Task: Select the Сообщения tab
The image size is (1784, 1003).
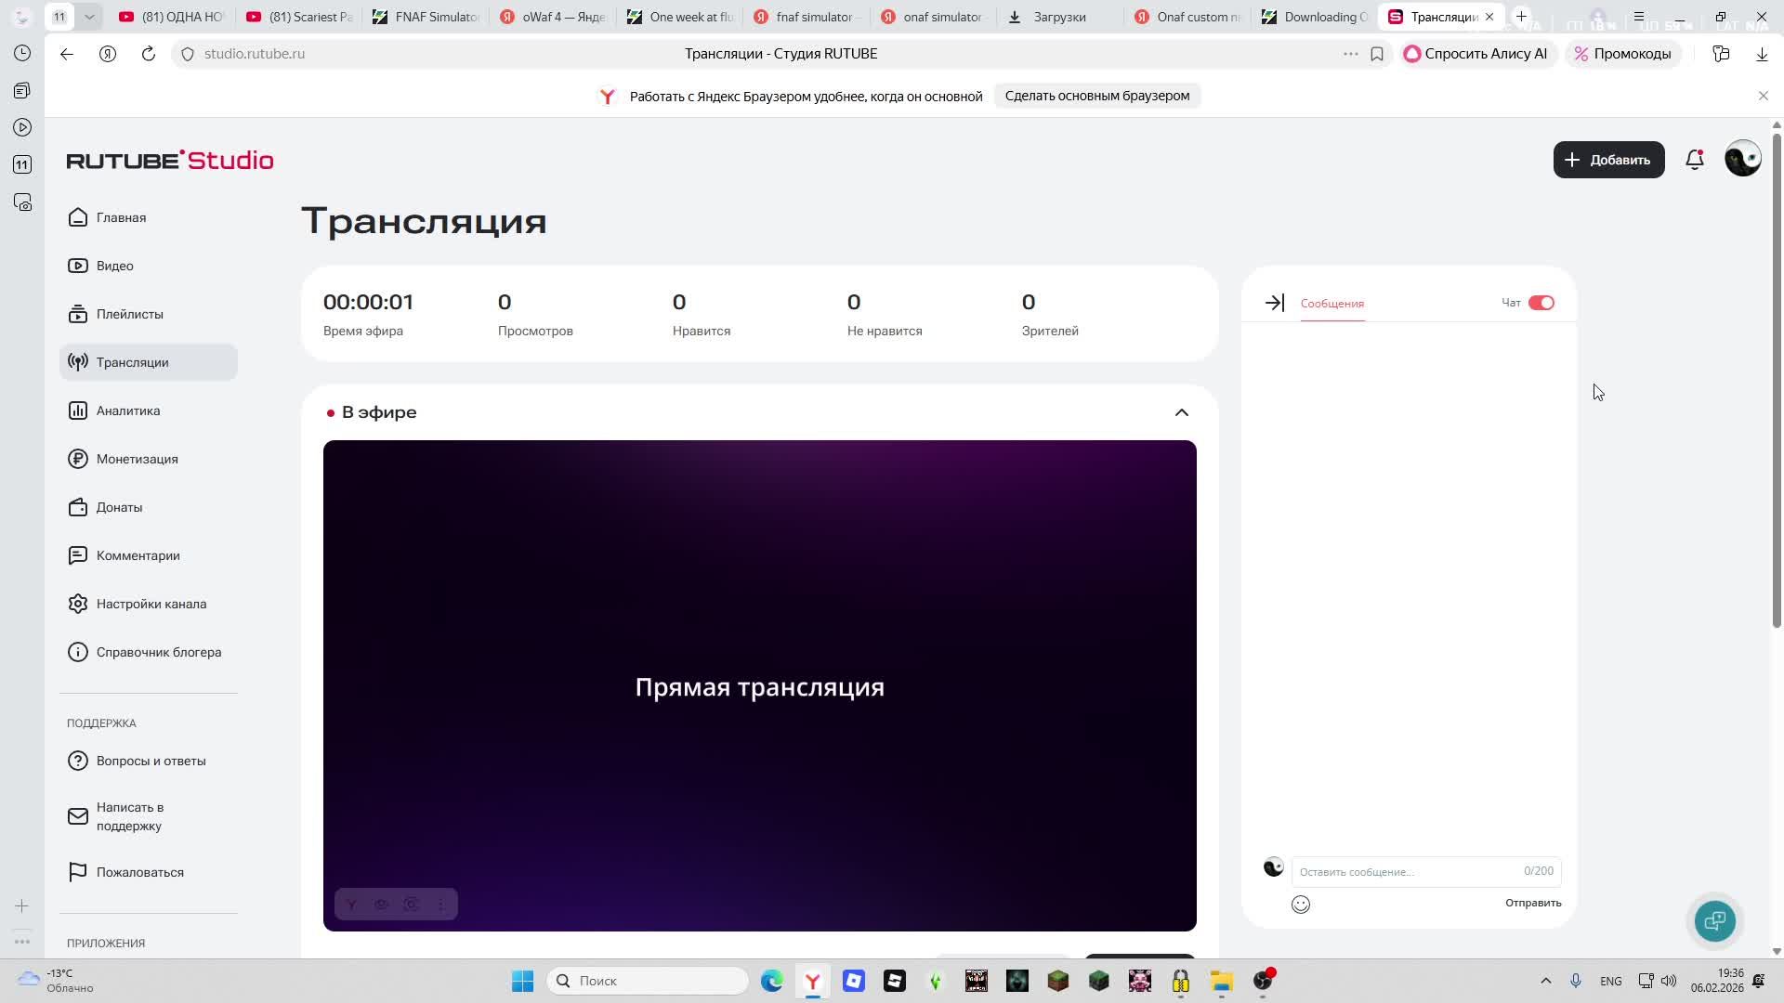Action: click(1331, 304)
